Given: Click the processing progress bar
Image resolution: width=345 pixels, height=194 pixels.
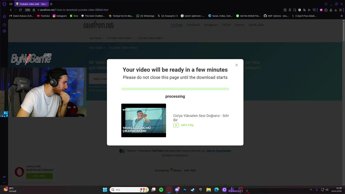Looking at the screenshot, I should pyautogui.click(x=175, y=89).
